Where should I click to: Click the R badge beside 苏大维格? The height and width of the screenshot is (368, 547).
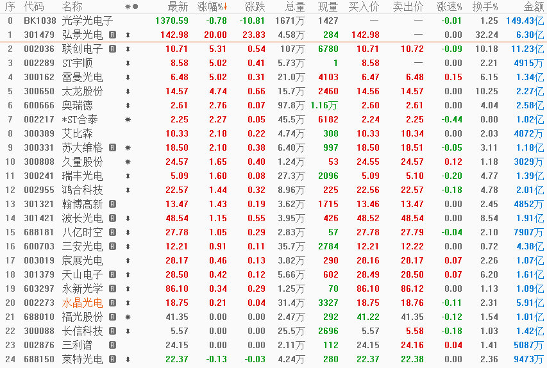pos(112,147)
